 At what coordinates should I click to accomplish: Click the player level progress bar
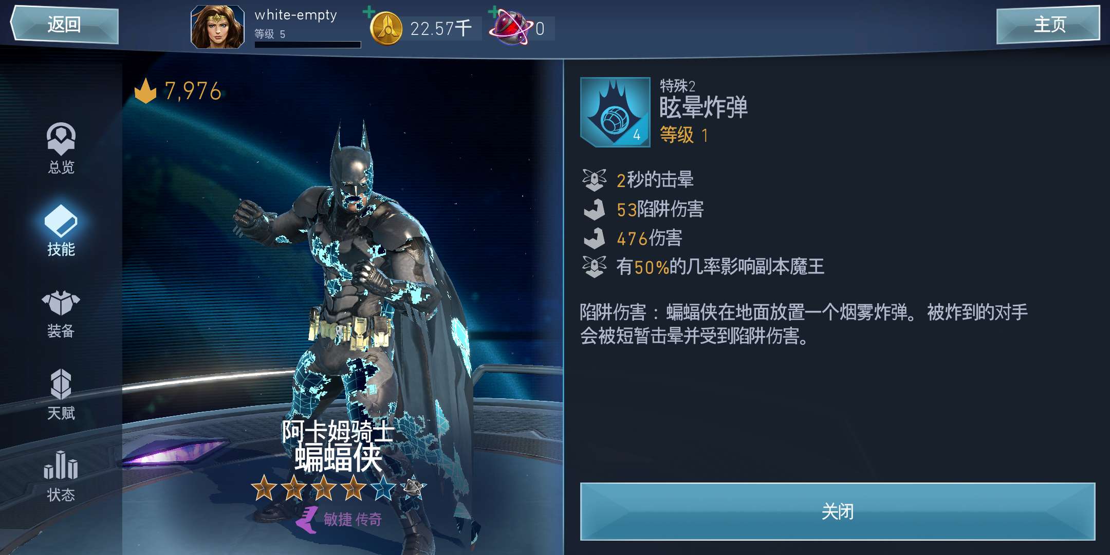pyautogui.click(x=308, y=45)
